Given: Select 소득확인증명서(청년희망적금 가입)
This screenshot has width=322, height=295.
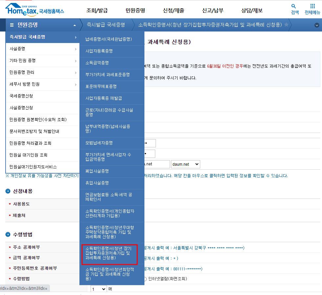Looking at the screenshot, I should coord(112,274).
